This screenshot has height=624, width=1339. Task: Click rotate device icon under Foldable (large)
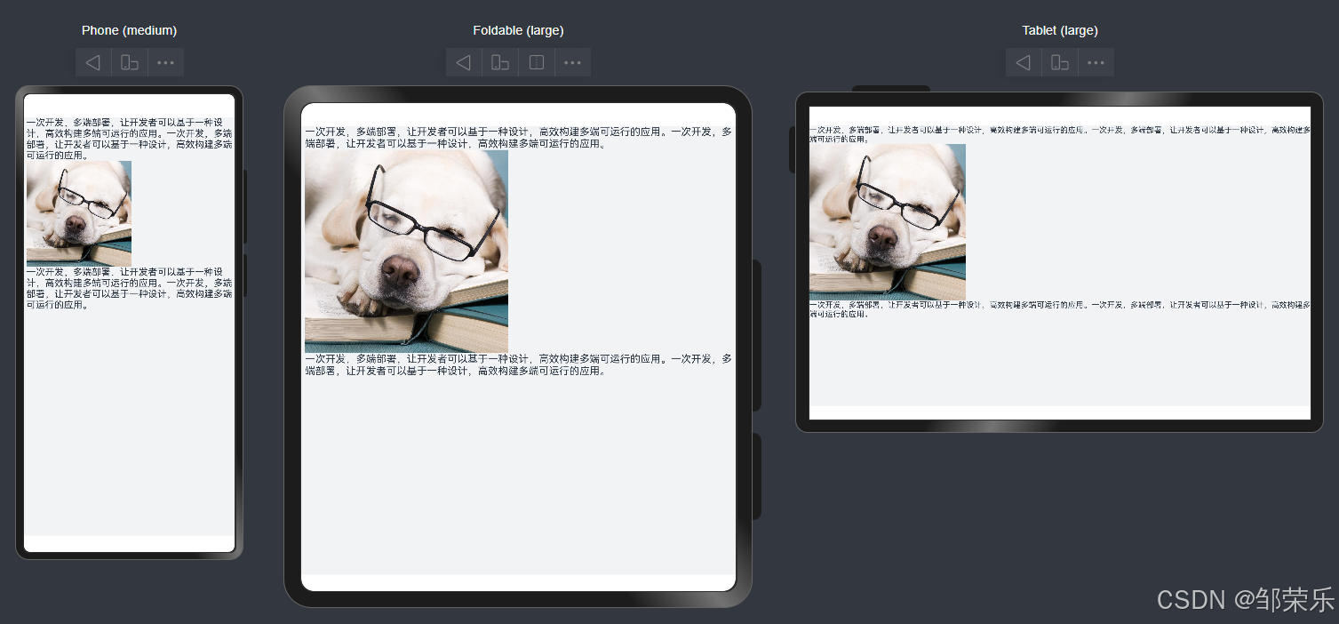pos(500,62)
